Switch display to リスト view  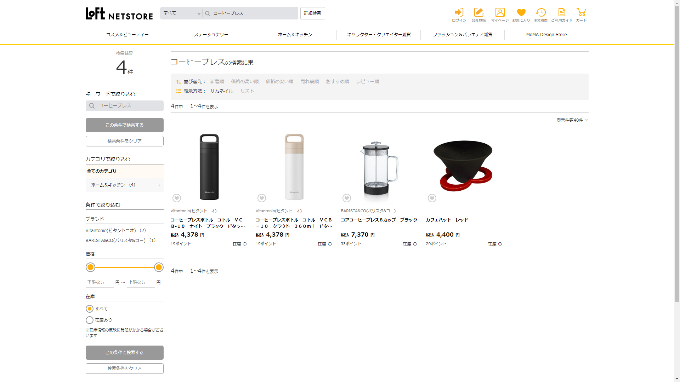247,91
